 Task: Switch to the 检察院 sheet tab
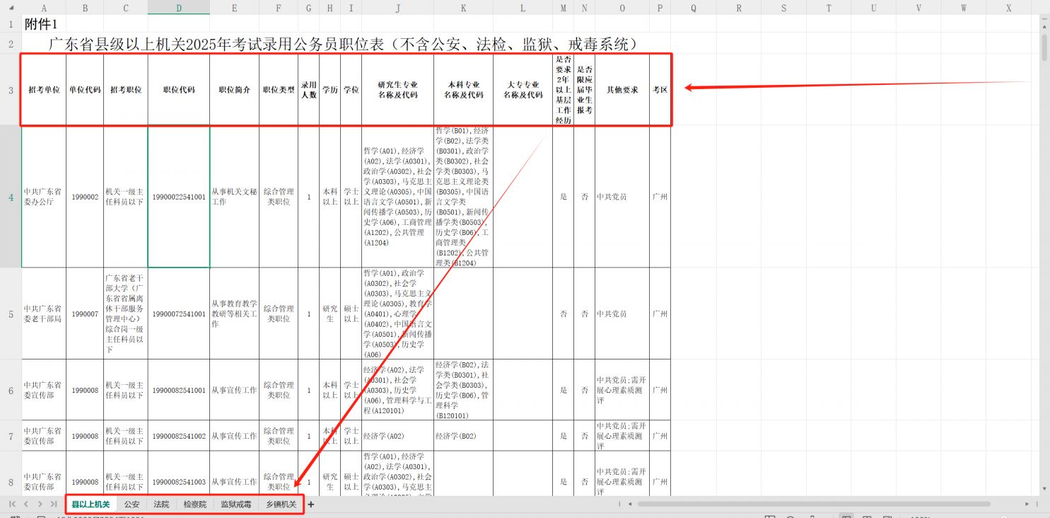click(x=195, y=505)
